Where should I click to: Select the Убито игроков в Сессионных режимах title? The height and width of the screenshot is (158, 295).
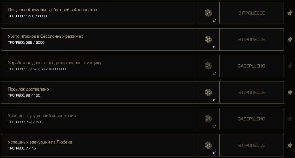(x=45, y=36)
